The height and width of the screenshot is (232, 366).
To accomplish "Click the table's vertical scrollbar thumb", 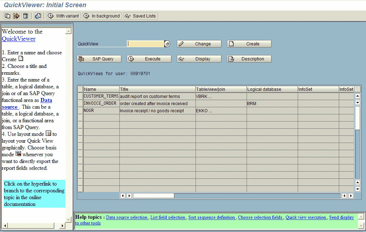I will (357, 118).
